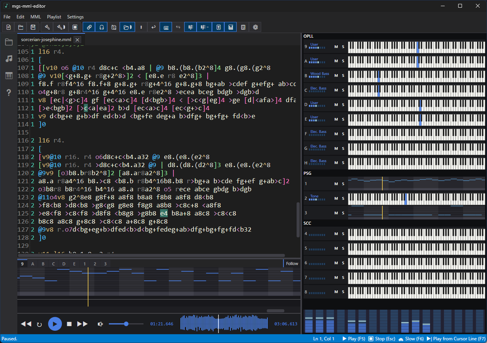Open the folder explorer sidebar icon
Image resolution: width=487 pixels, height=343 pixels.
pyautogui.click(x=9, y=42)
